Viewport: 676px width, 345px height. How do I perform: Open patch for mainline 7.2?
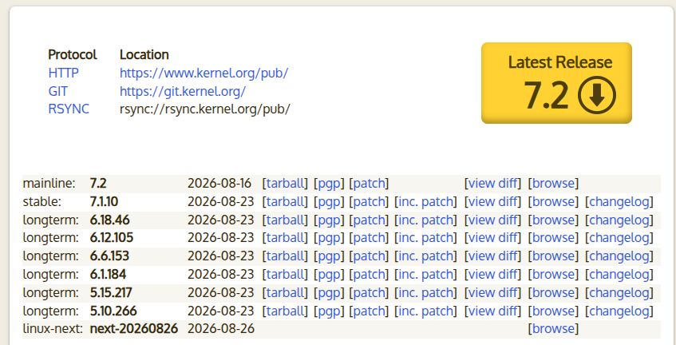369,184
